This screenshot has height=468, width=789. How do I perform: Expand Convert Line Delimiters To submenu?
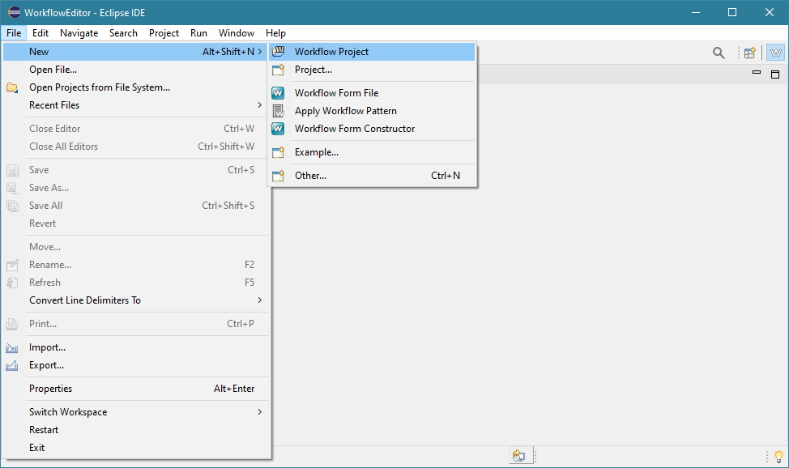(x=260, y=300)
